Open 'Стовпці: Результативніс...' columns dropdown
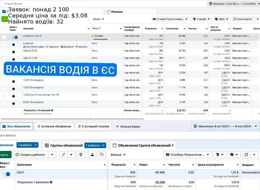Viewport: 260px width, 190px height. pyautogui.click(x=170, y=19)
